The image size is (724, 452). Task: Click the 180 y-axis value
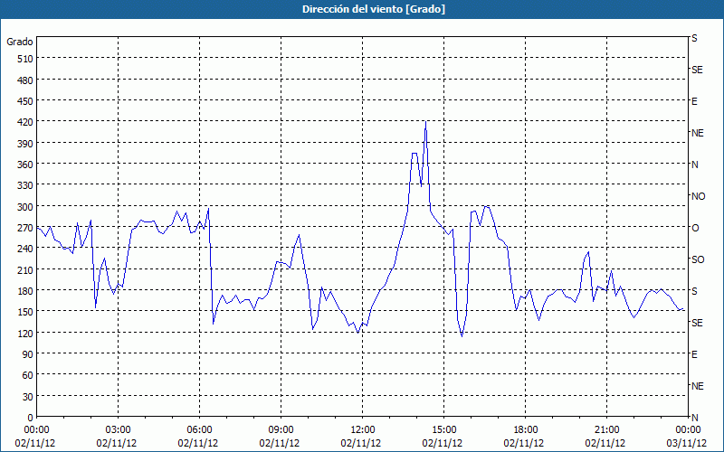(x=25, y=291)
